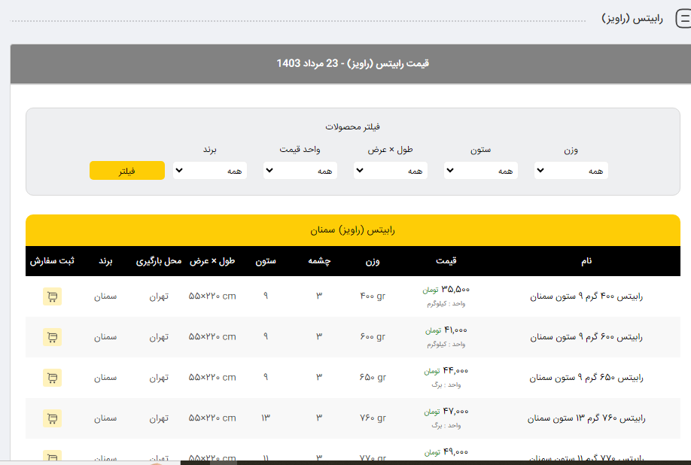691x465 pixels.
Task: Click the ۳۵,۵۰۰ تومان price cell
Action: (446, 289)
